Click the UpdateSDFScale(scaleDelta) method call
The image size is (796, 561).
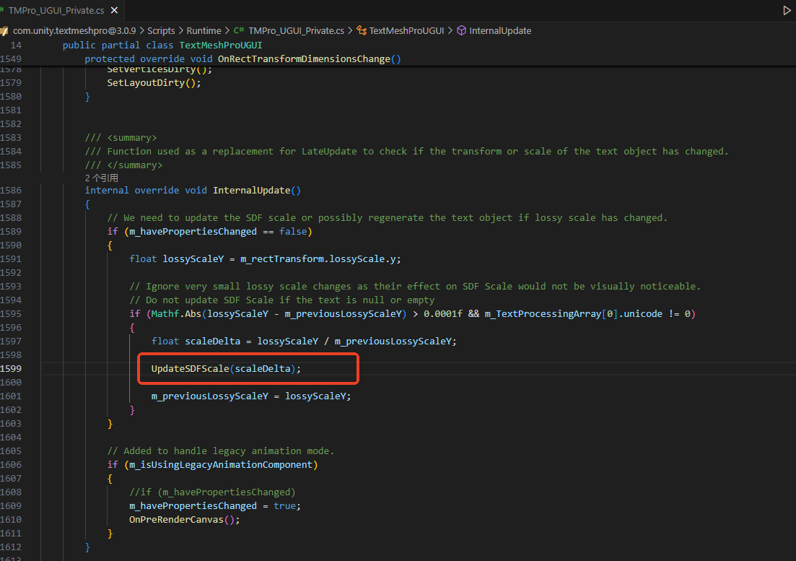(x=225, y=369)
